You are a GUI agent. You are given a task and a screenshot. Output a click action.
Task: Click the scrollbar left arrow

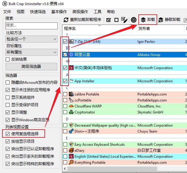tap(65, 169)
